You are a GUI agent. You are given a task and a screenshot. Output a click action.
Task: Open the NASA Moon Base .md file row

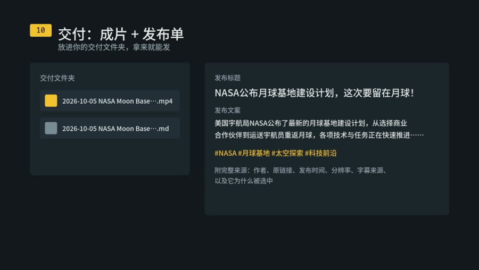[x=110, y=128]
